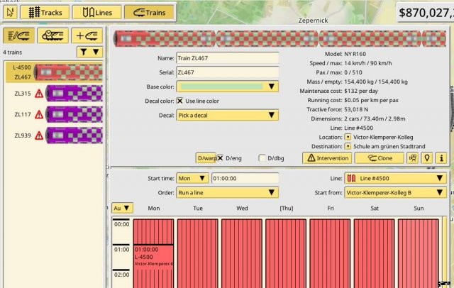
Task: Click the train with checkmark icon
Action: (52, 36)
